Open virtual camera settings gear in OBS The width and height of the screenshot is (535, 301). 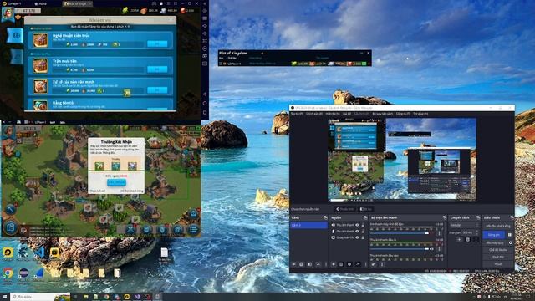coord(510,243)
